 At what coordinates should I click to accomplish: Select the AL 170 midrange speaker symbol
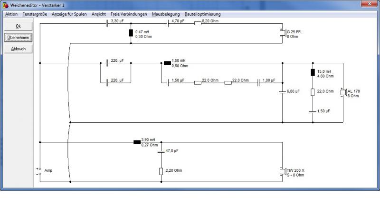(x=343, y=92)
